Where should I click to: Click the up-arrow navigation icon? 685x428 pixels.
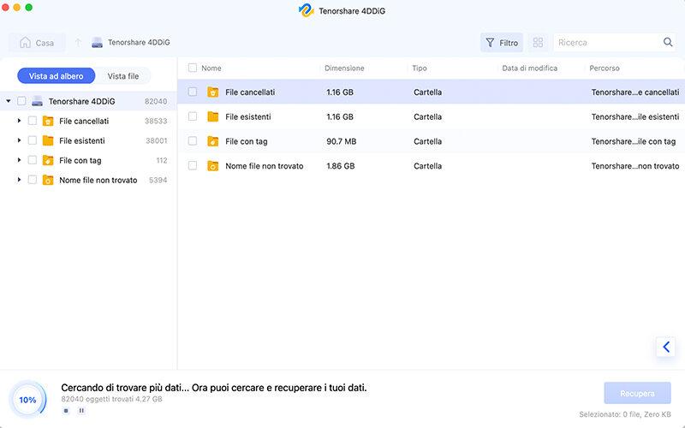[78, 43]
